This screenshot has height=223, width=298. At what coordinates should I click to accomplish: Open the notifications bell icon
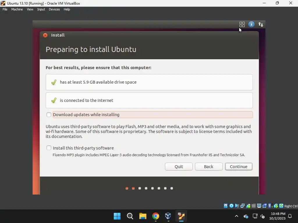290,216
